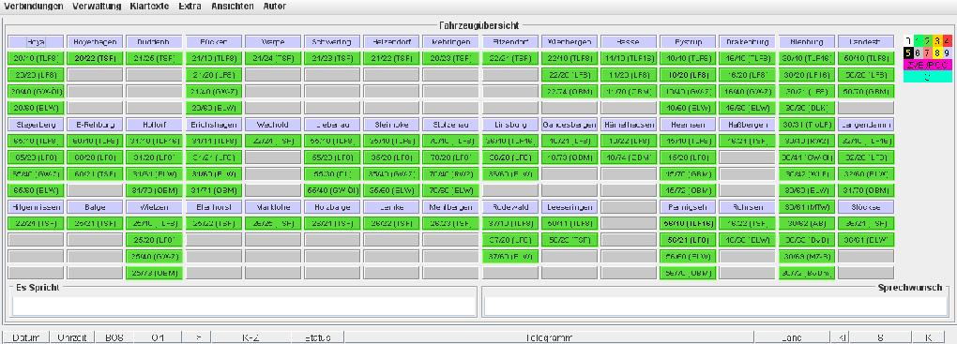Select vehicle 30/10 (TLF16) under Nienburg
Viewport: 957px width, 344px height.
click(x=807, y=58)
